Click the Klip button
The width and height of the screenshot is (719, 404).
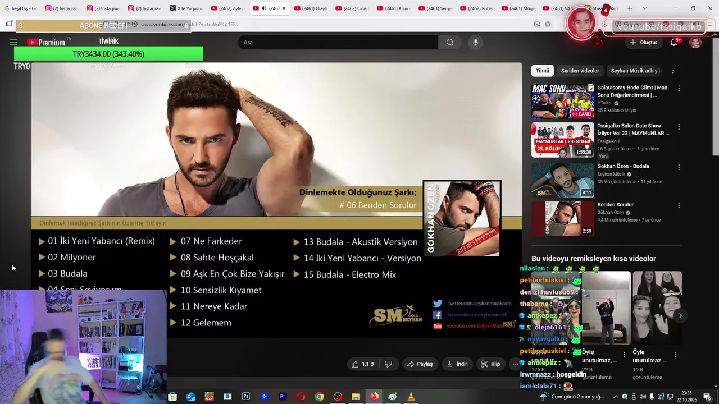[490, 364]
